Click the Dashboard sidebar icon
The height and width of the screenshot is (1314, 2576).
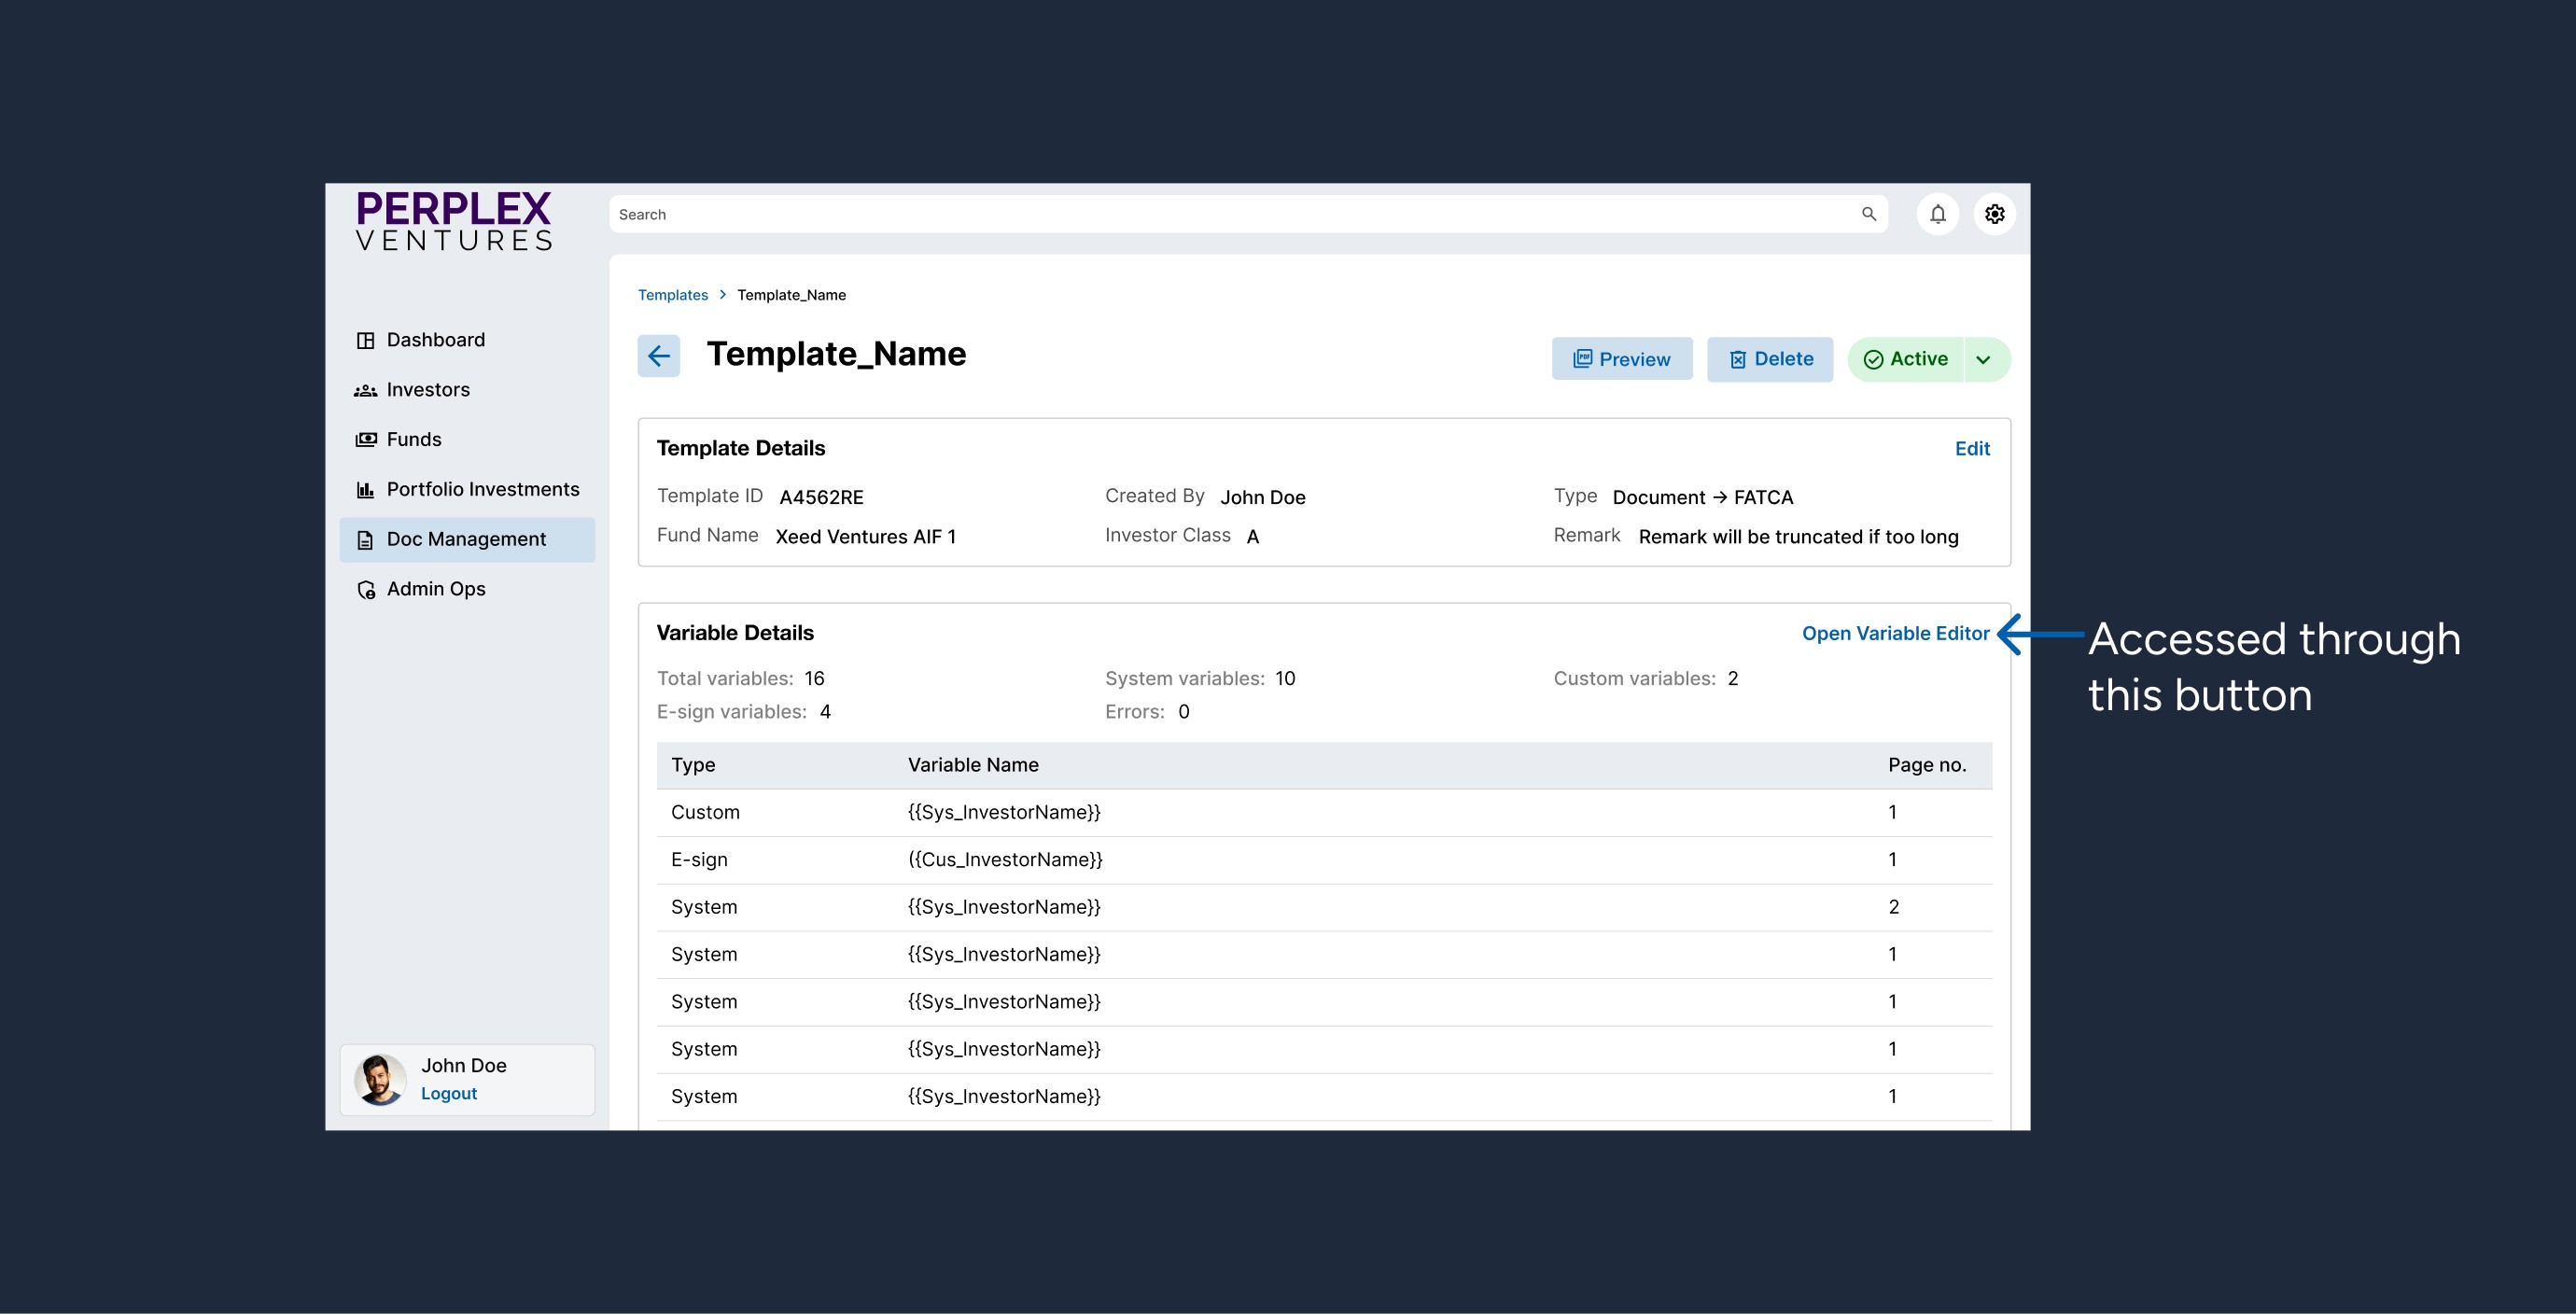click(x=365, y=340)
